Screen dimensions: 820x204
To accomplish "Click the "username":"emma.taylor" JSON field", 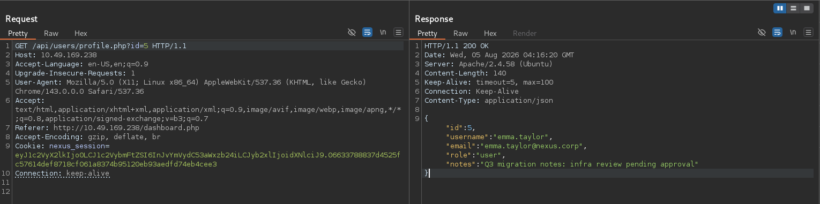I will 500,137.
